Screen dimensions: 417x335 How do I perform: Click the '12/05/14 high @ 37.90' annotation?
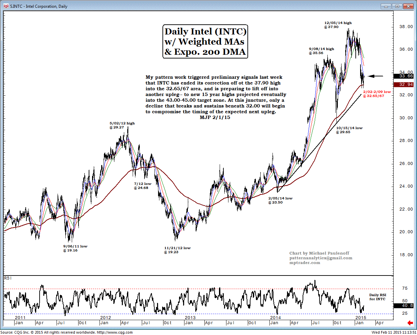(x=337, y=25)
